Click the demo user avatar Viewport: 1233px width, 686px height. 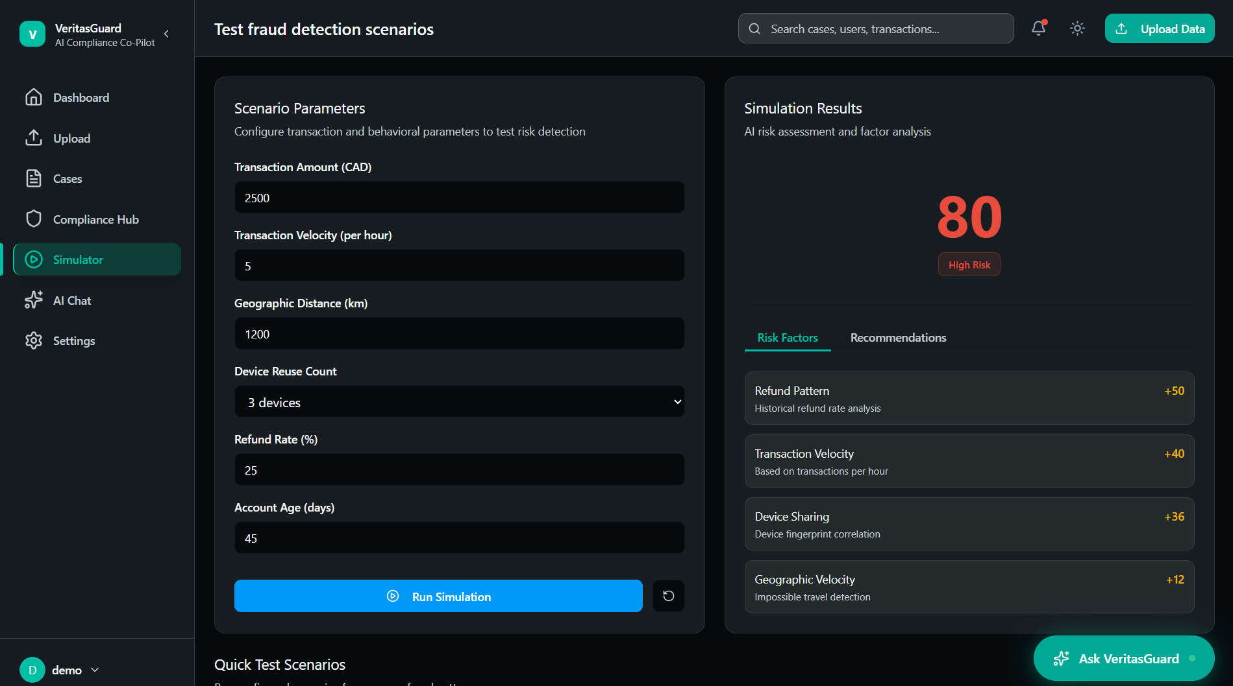pyautogui.click(x=32, y=670)
